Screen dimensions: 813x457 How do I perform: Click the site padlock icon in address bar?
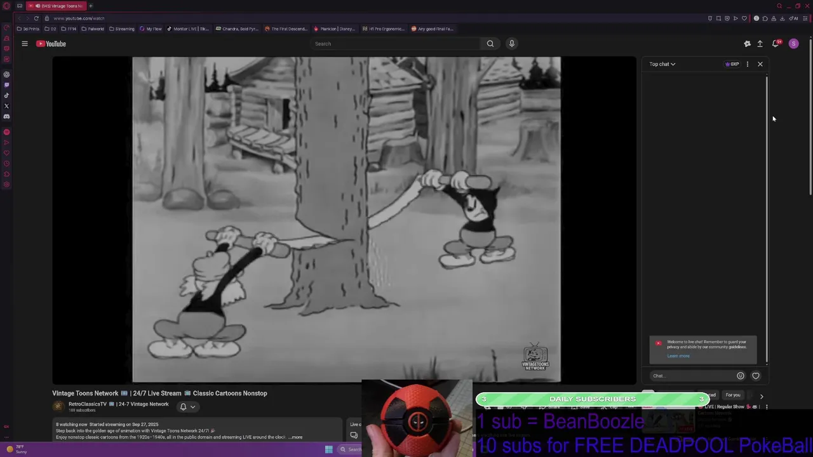(46, 18)
